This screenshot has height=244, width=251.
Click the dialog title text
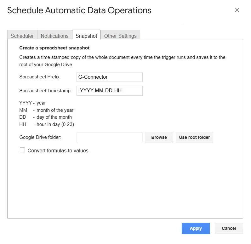pyautogui.click(x=79, y=10)
